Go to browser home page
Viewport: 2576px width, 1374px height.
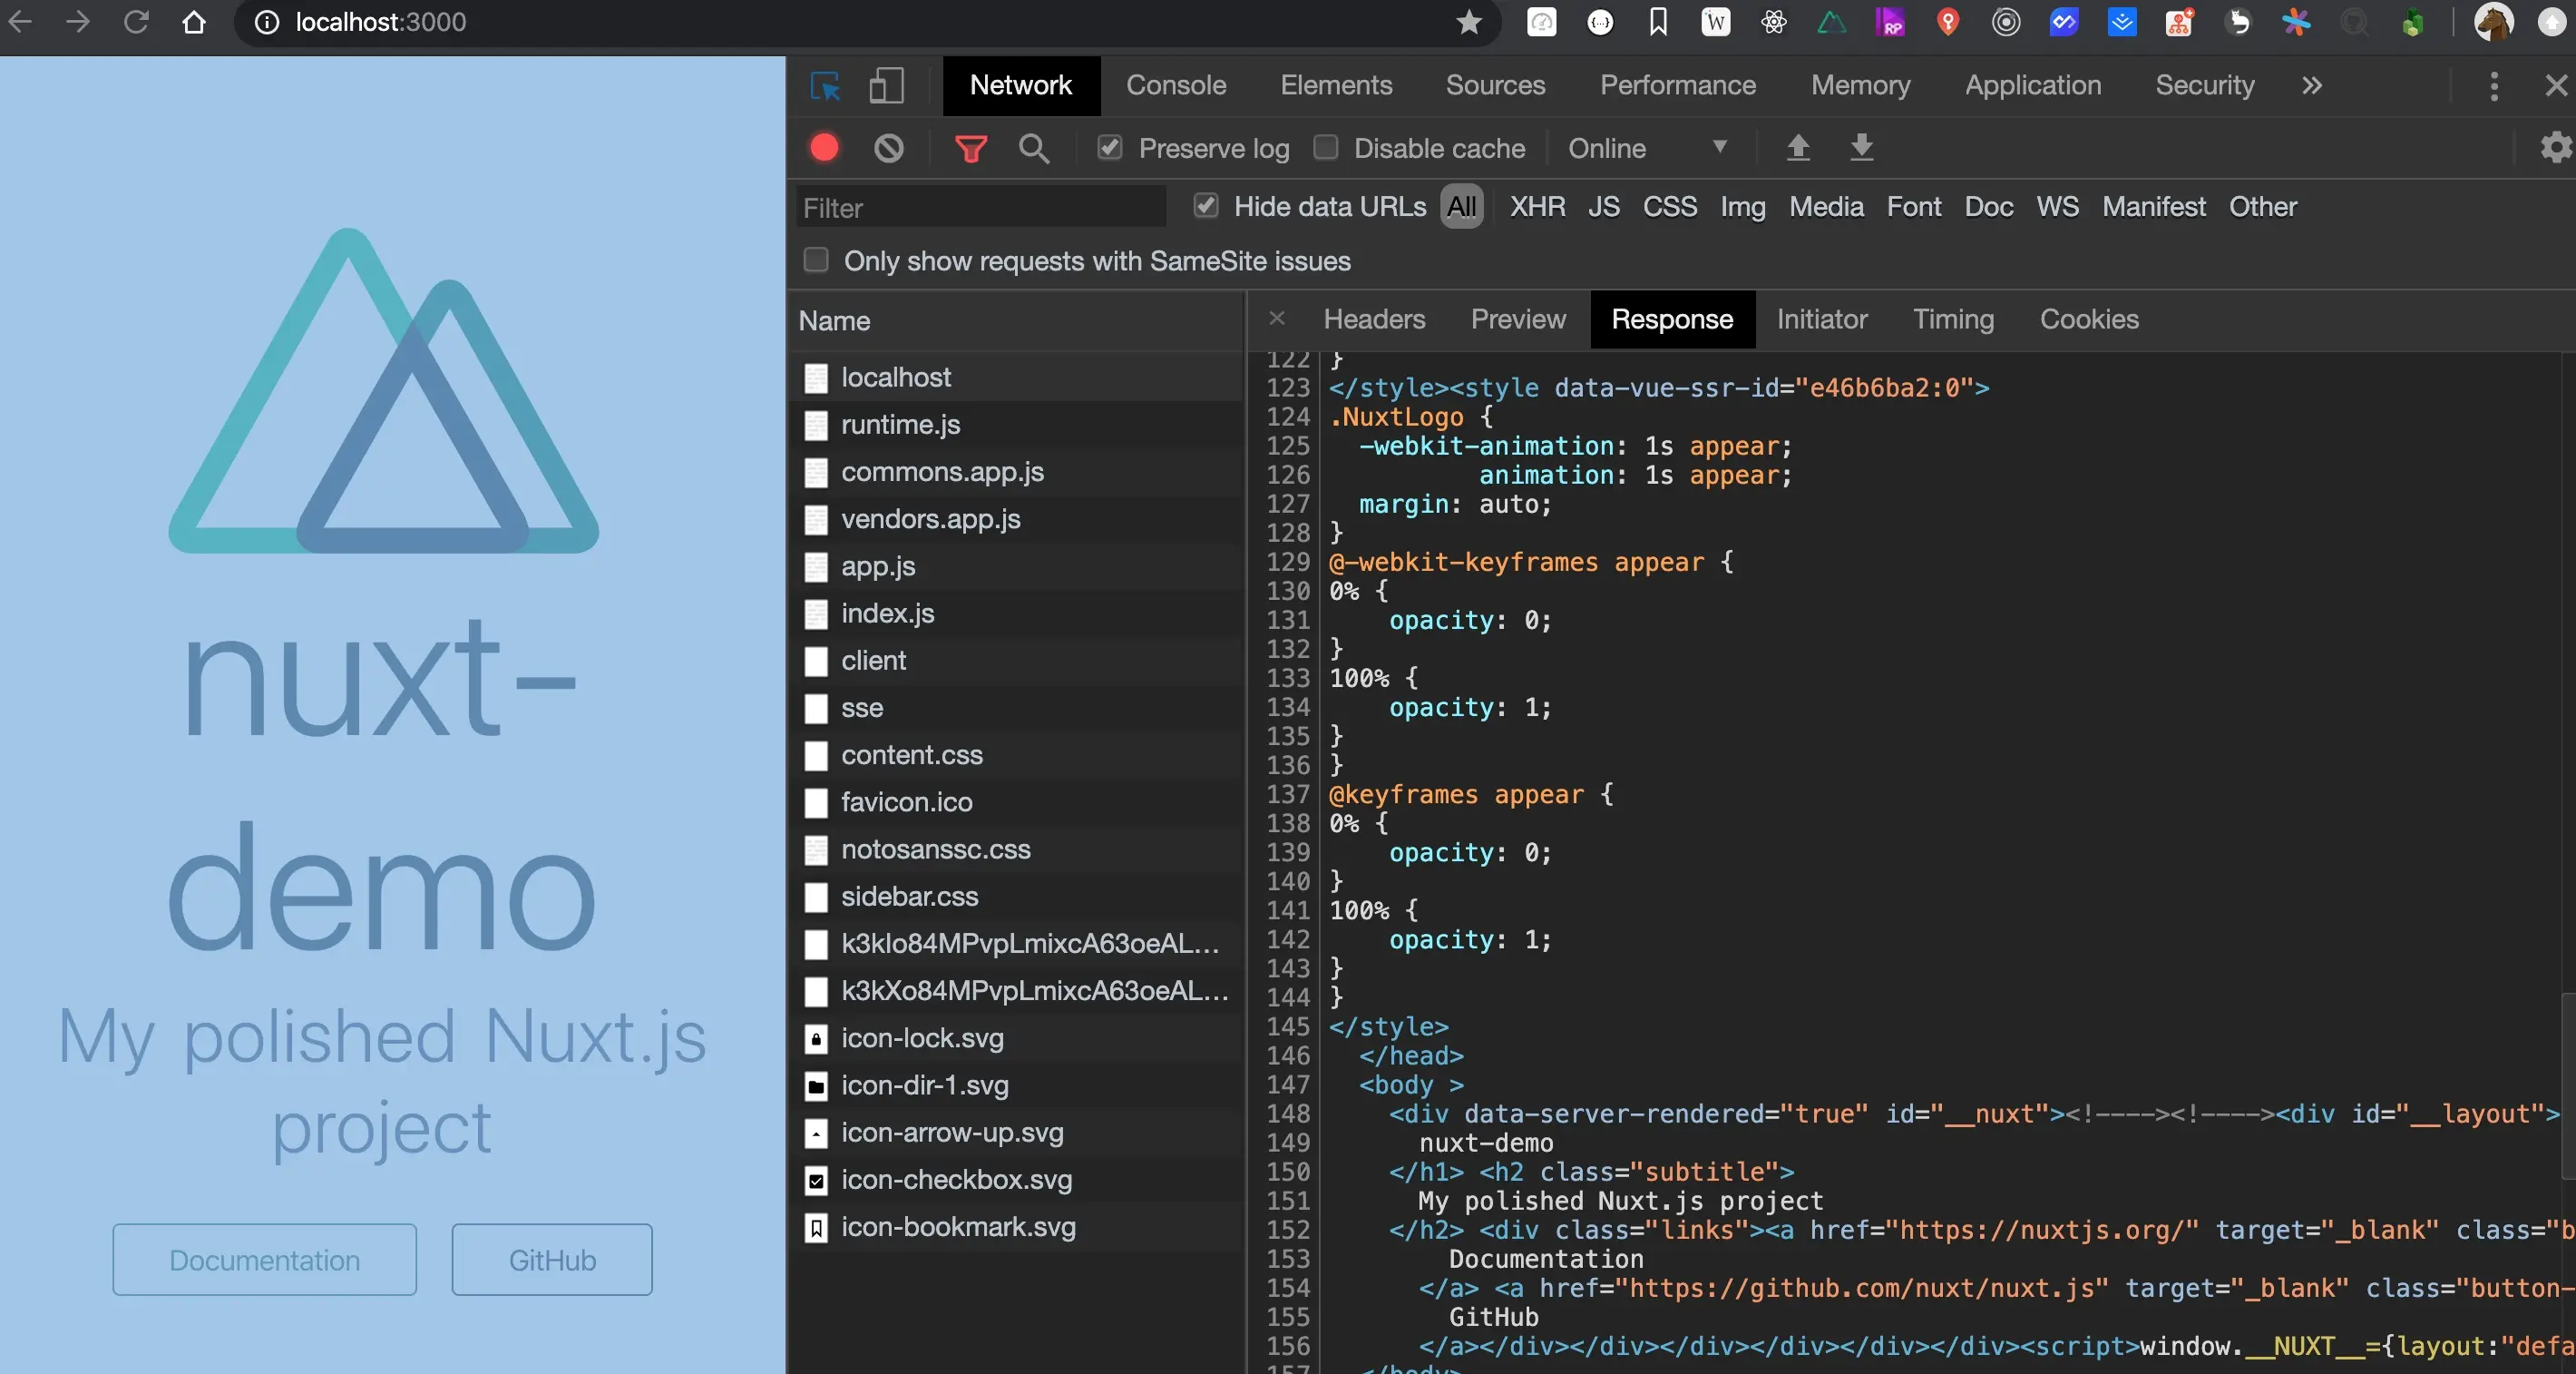click(x=194, y=22)
